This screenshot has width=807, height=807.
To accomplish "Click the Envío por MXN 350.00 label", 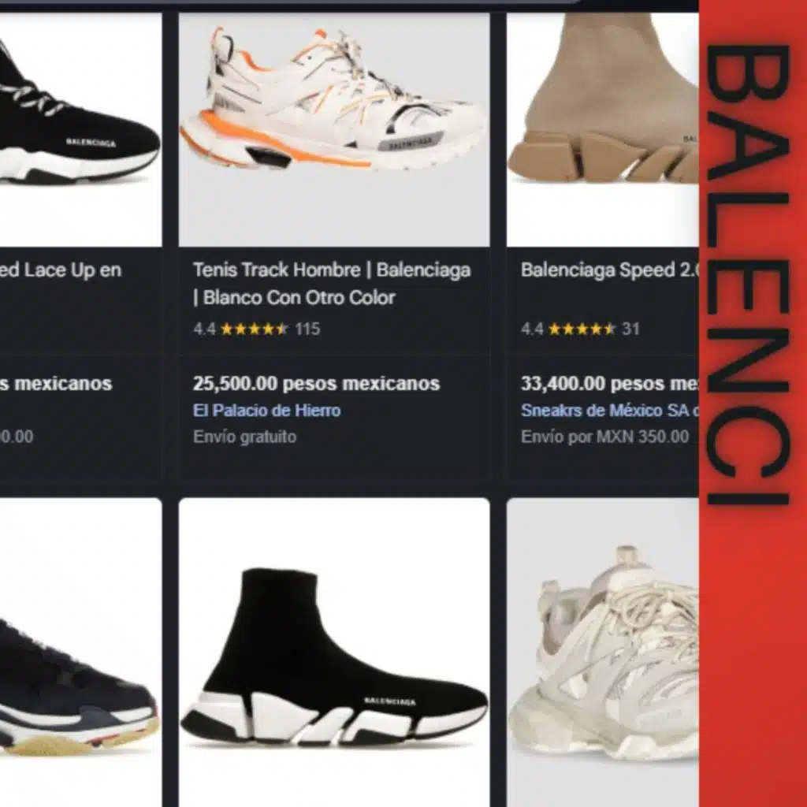I will (604, 437).
